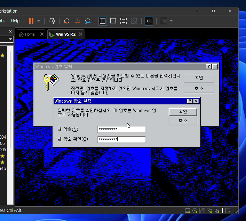Open the Help menu
Image resolution: width=246 pixels, height=221 pixels.
[15, 21]
